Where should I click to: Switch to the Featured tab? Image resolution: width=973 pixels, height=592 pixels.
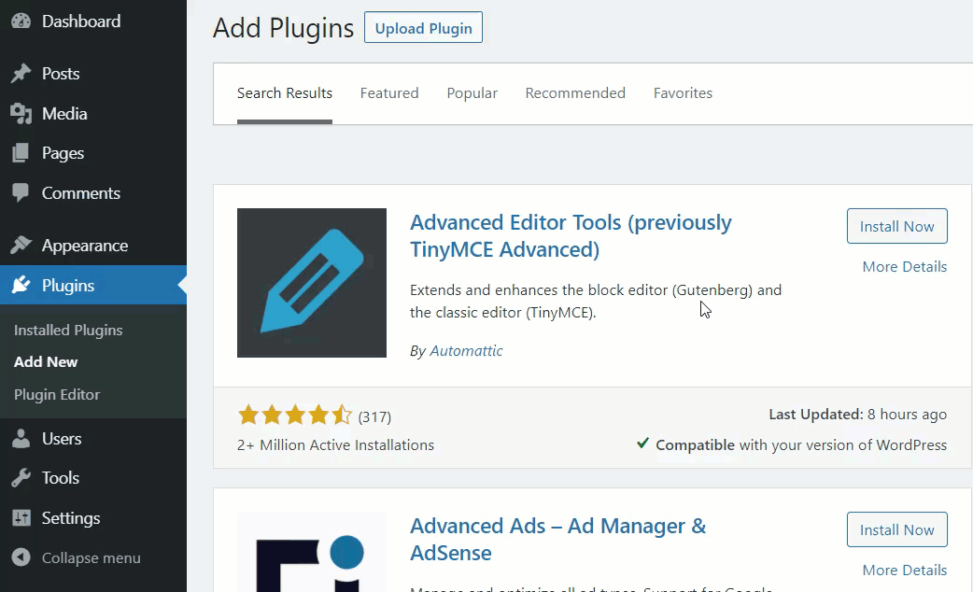389,93
